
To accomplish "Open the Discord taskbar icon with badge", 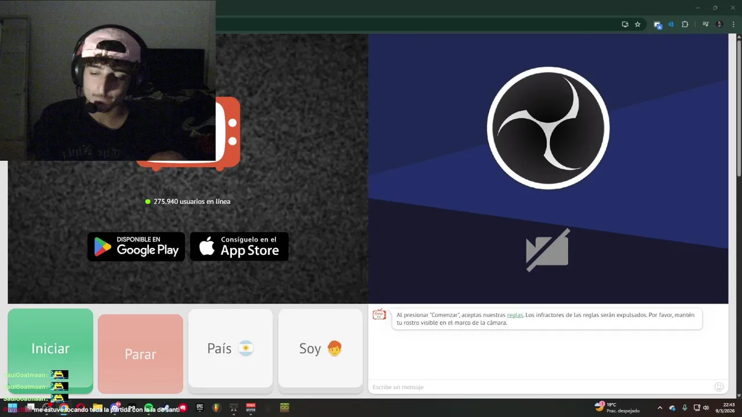I will 115,407.
